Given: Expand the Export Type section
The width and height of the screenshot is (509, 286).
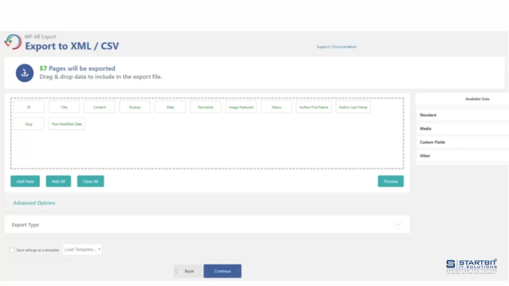Looking at the screenshot, I should point(398,224).
